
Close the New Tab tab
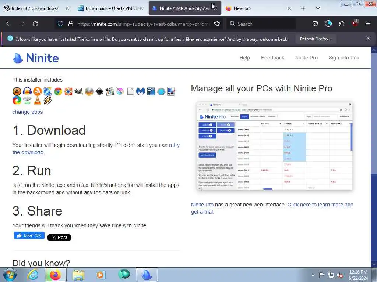tap(289, 8)
